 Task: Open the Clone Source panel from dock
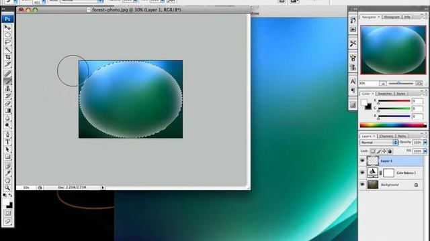(x=353, y=67)
